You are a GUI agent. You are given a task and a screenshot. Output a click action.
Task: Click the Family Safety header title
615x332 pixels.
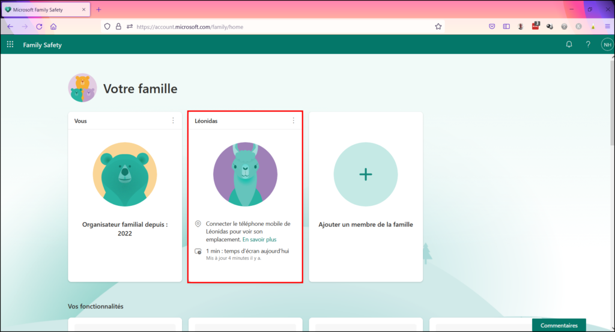[x=43, y=44]
